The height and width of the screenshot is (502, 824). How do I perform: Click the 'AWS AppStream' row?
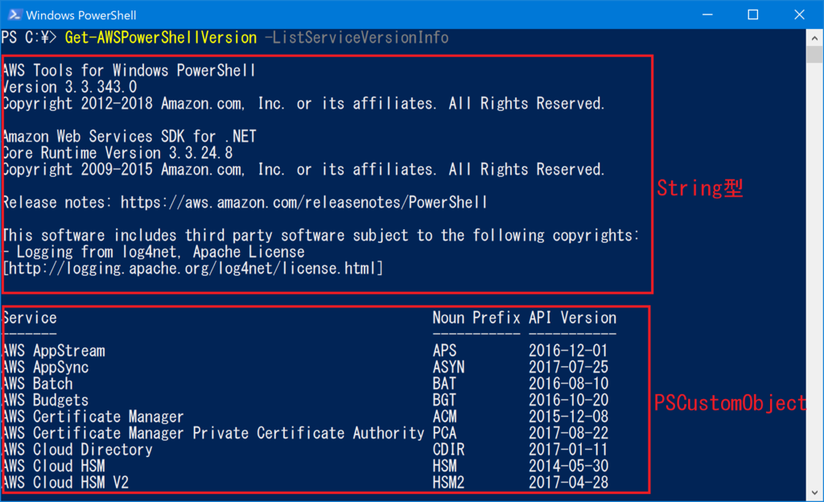(305, 351)
